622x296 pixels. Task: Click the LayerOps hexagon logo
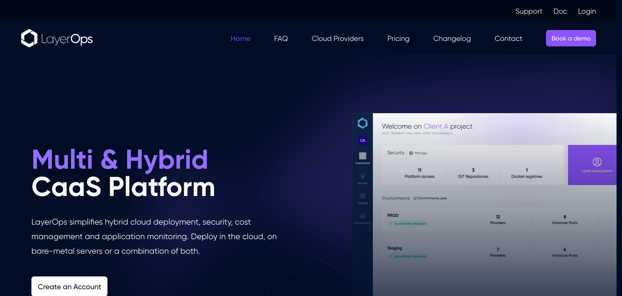29,39
